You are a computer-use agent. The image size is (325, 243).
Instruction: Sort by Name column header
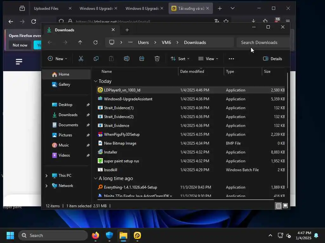click(107, 71)
